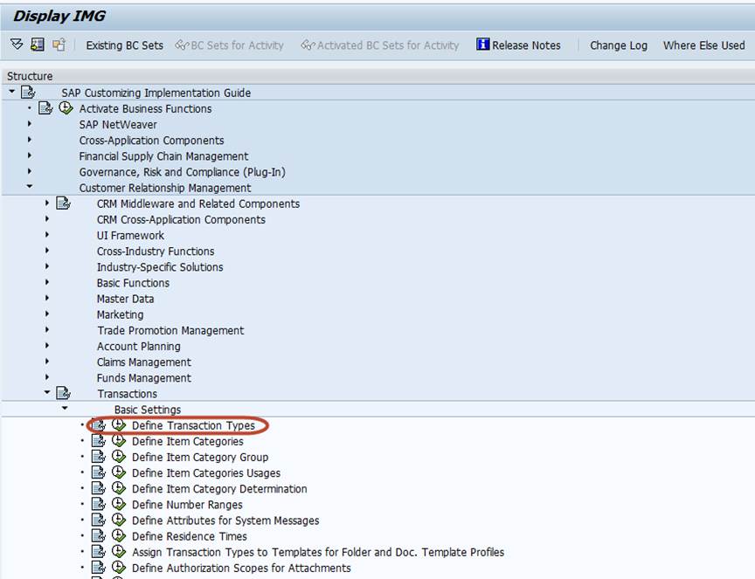Open documentation icon for Activate Business Functions
Screen dimensions: 755x579
tap(45, 107)
